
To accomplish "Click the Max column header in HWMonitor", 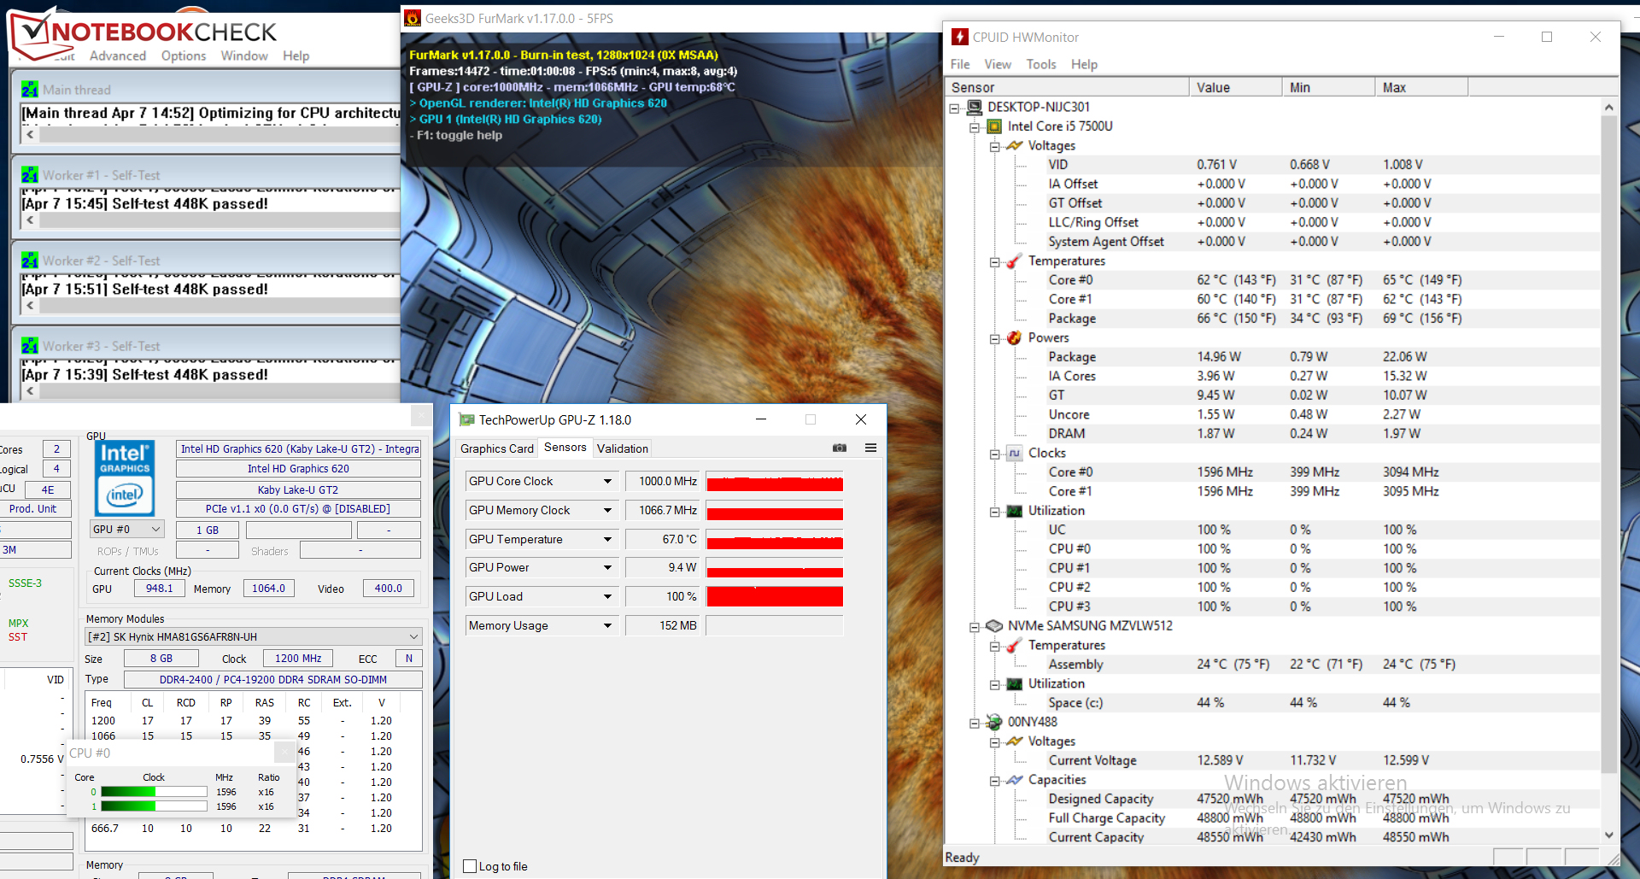I will tap(1422, 87).
